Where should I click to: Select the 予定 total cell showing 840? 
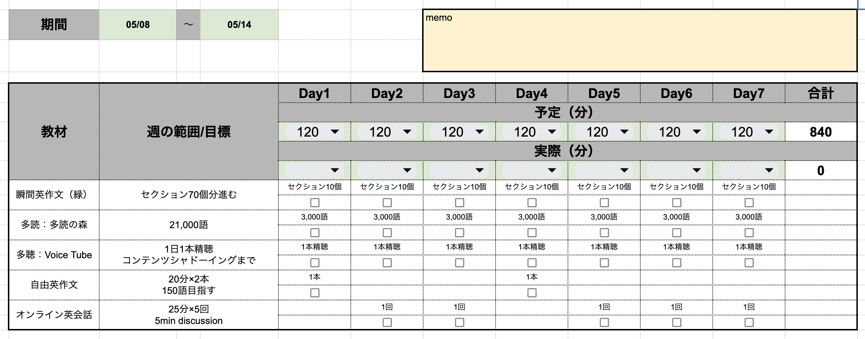click(821, 132)
